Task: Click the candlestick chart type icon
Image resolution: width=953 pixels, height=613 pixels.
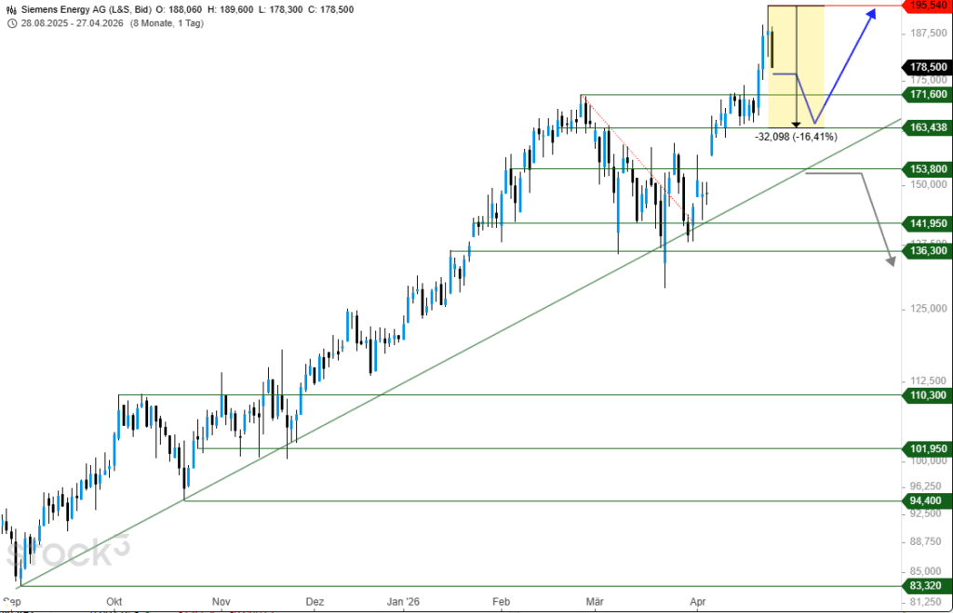Action: pyautogui.click(x=11, y=7)
